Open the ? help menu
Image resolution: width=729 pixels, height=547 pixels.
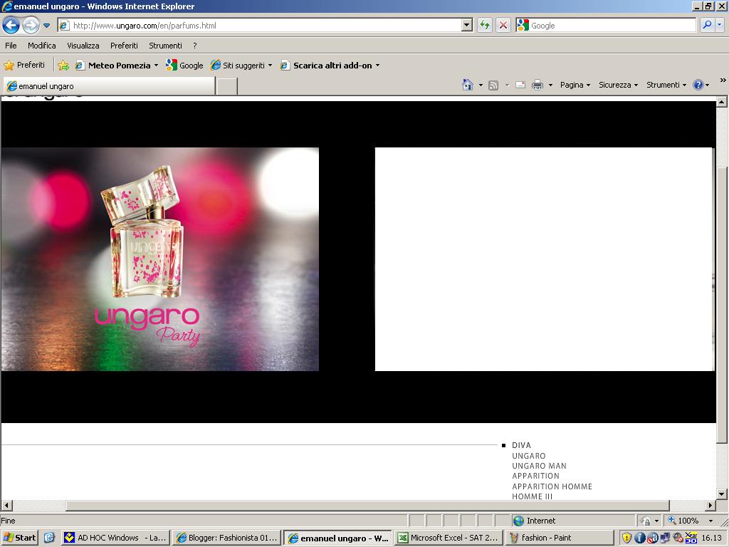click(195, 46)
